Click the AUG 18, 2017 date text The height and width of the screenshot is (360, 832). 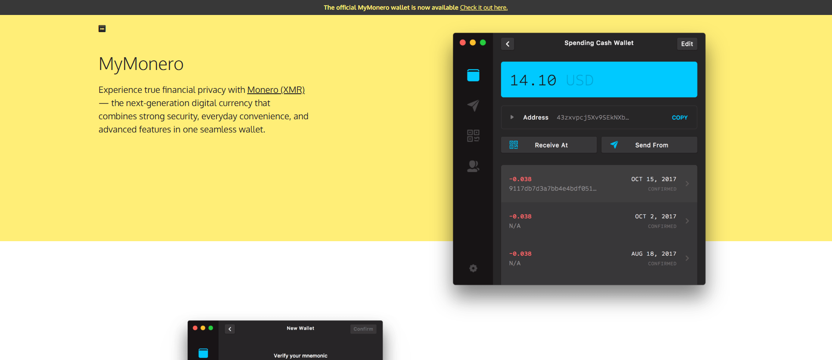pos(654,254)
